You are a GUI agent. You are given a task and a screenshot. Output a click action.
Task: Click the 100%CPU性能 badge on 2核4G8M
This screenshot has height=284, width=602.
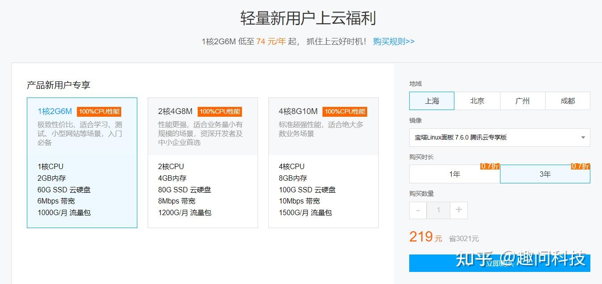click(x=220, y=112)
